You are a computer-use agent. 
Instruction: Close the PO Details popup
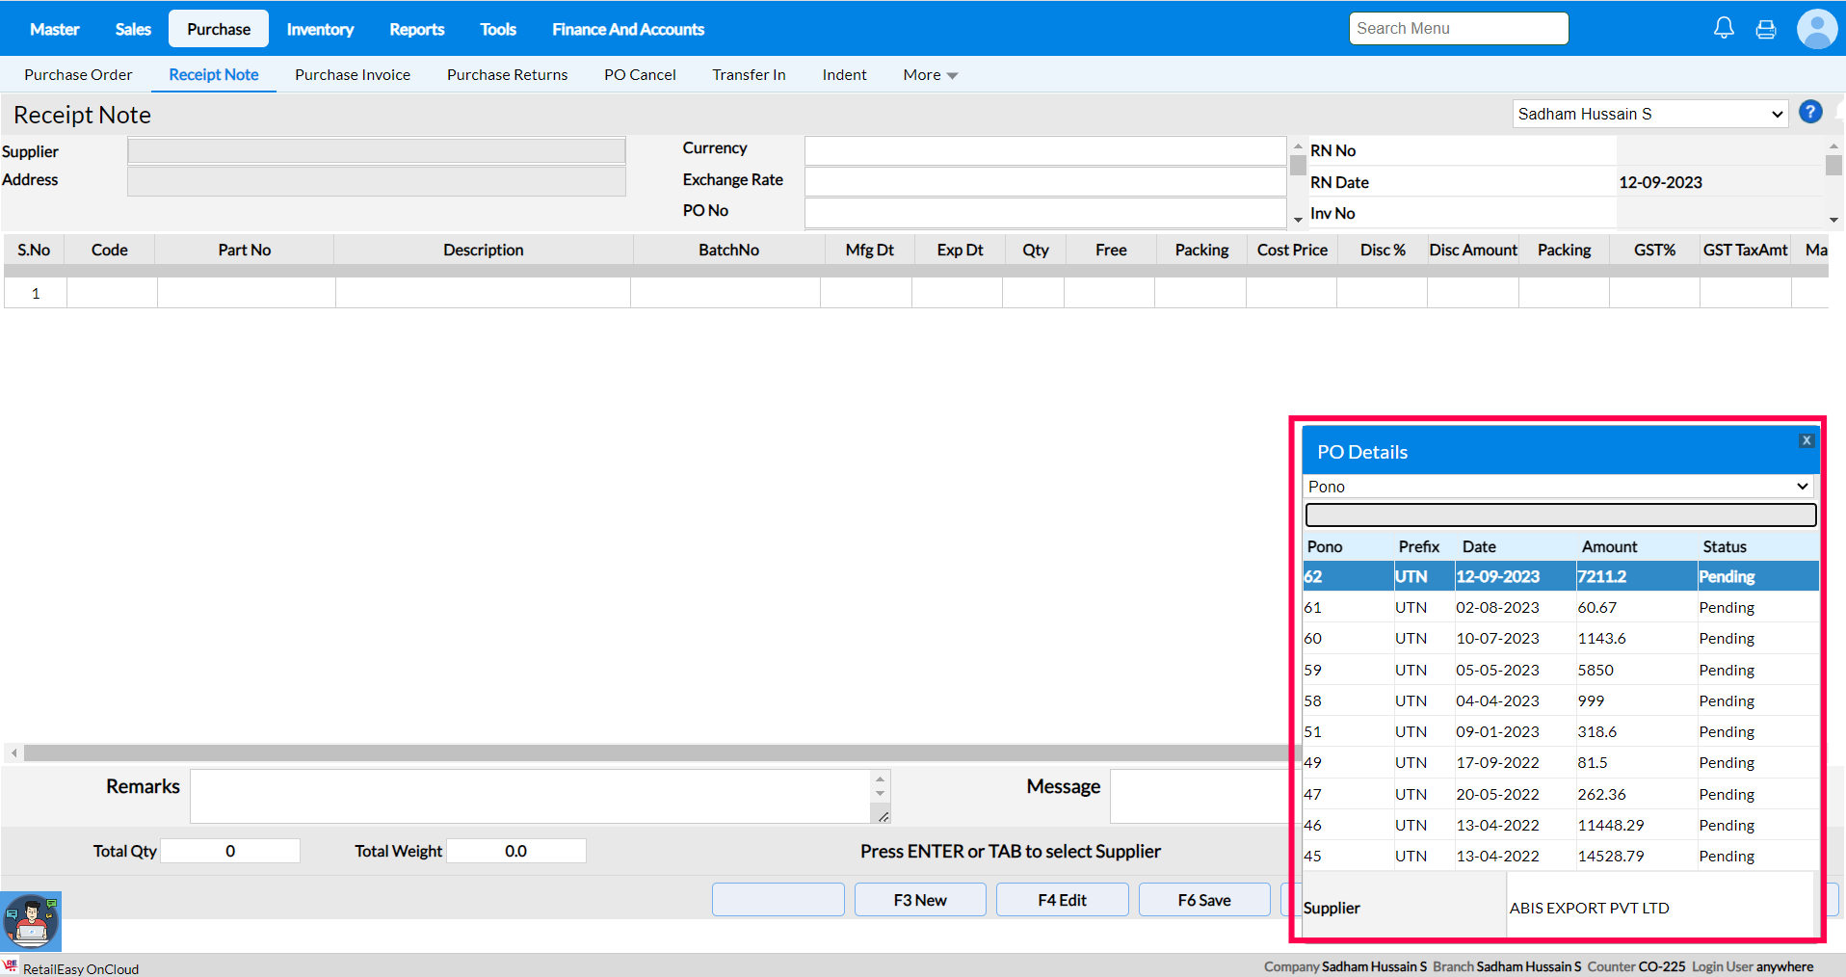point(1806,440)
